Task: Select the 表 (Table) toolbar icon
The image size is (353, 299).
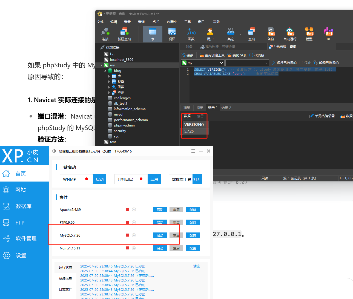Action: [153, 34]
